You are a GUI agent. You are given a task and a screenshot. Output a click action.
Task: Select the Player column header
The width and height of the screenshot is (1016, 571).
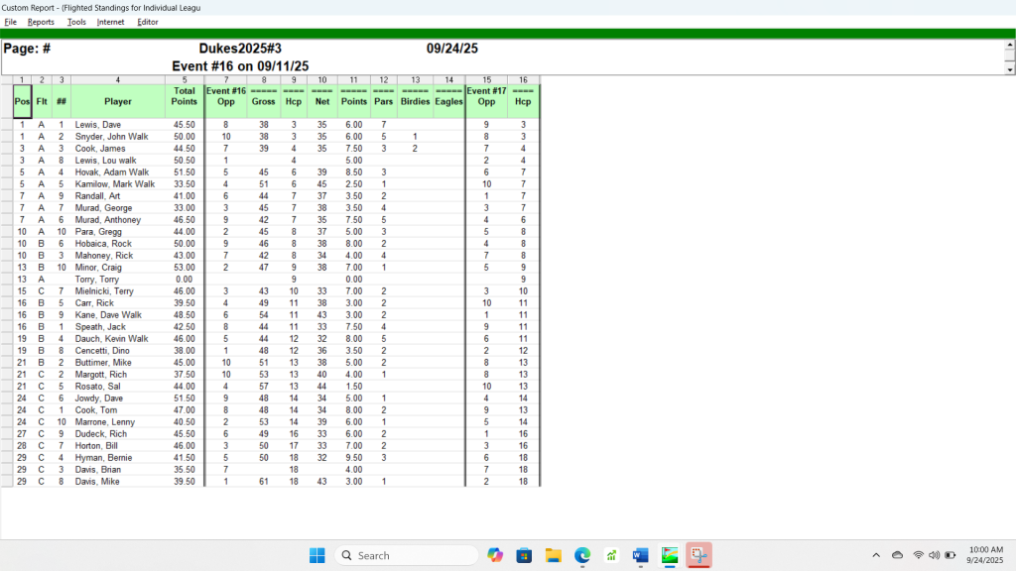(x=117, y=101)
